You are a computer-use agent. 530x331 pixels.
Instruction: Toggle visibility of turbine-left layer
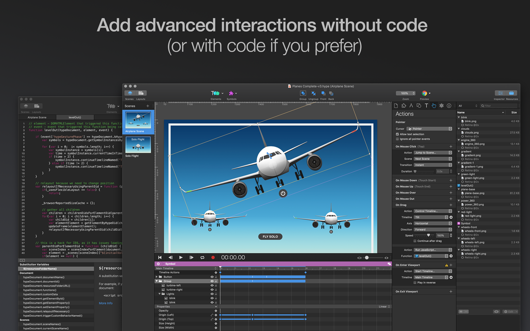(212, 286)
